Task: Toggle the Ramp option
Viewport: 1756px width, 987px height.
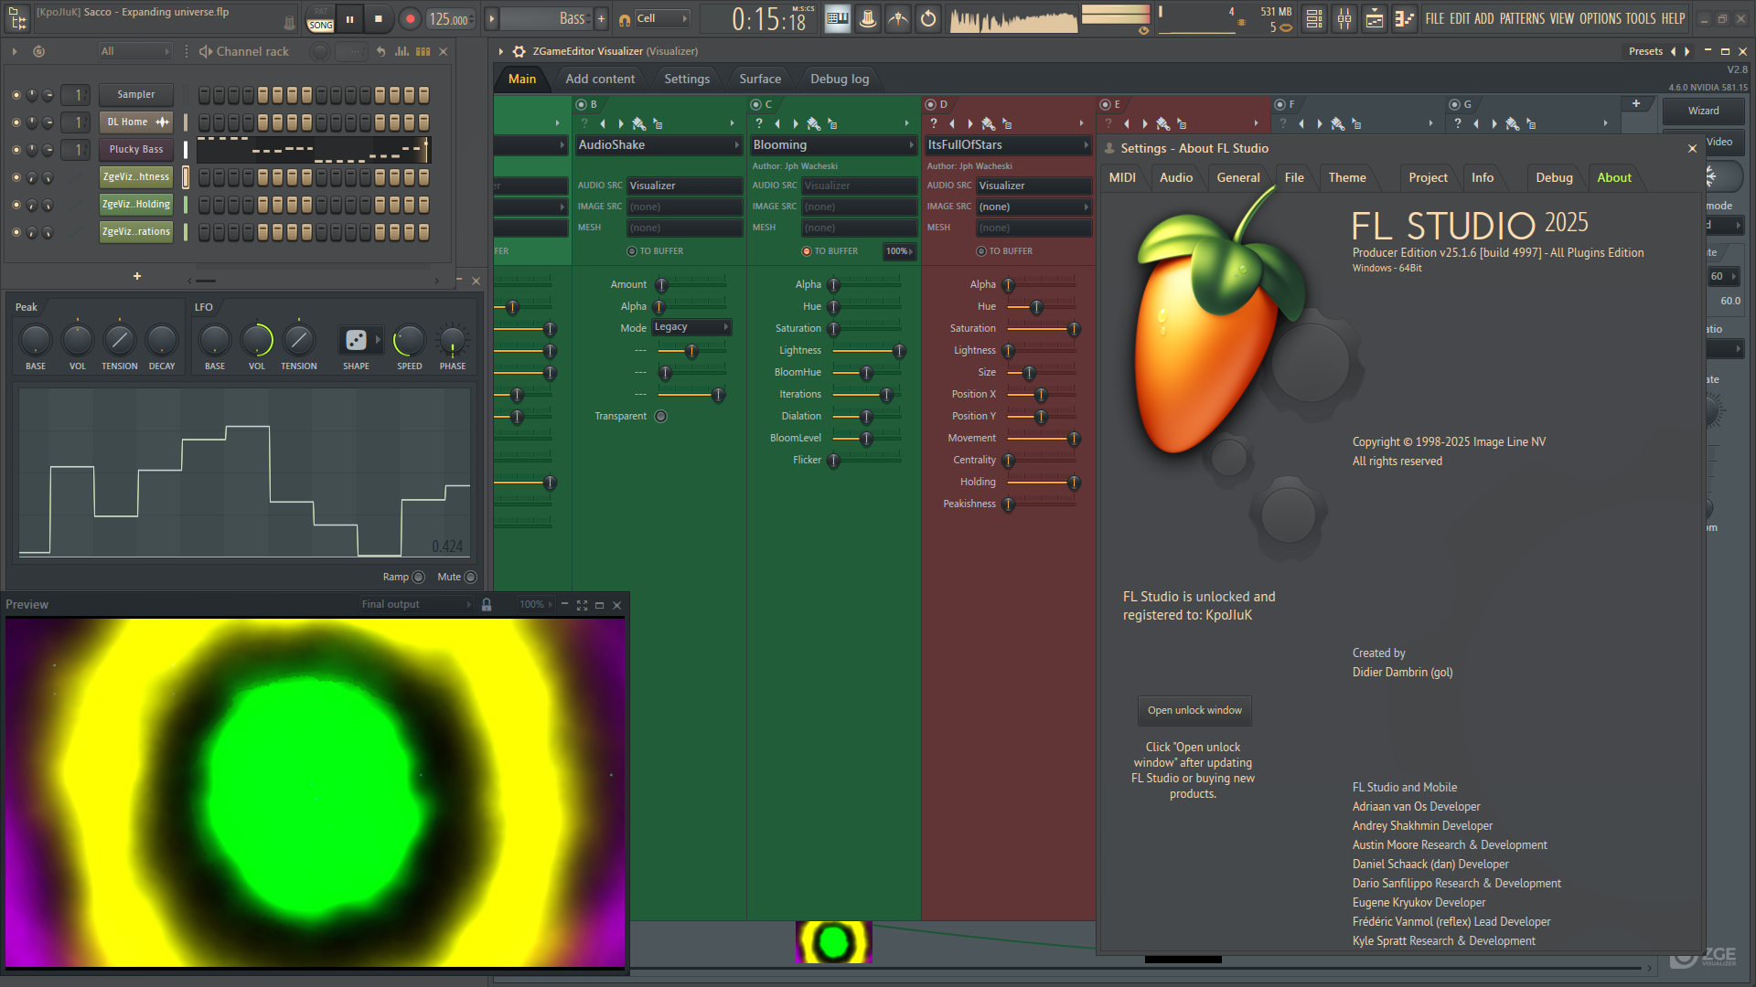Action: [418, 577]
